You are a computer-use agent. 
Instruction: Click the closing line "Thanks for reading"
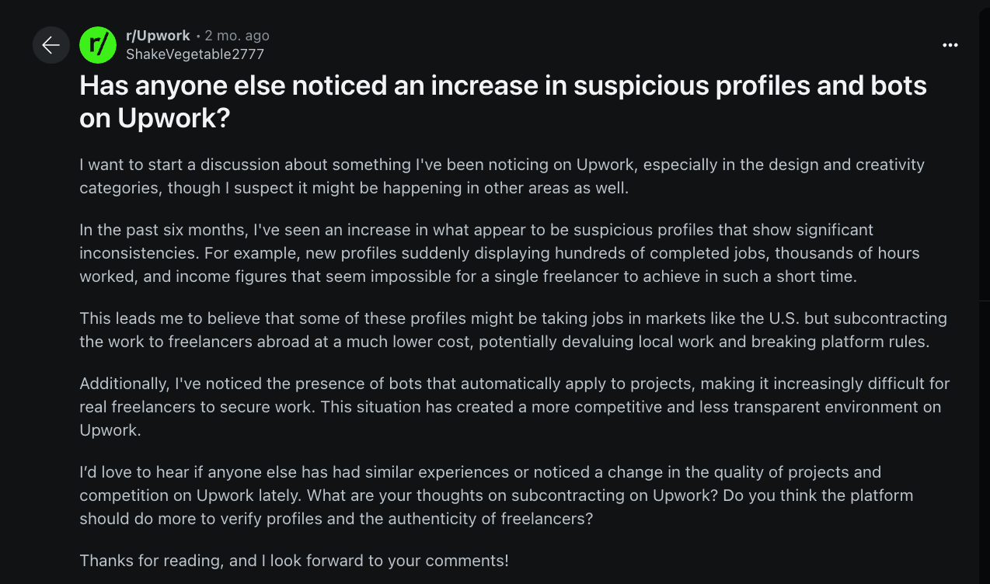[294, 560]
